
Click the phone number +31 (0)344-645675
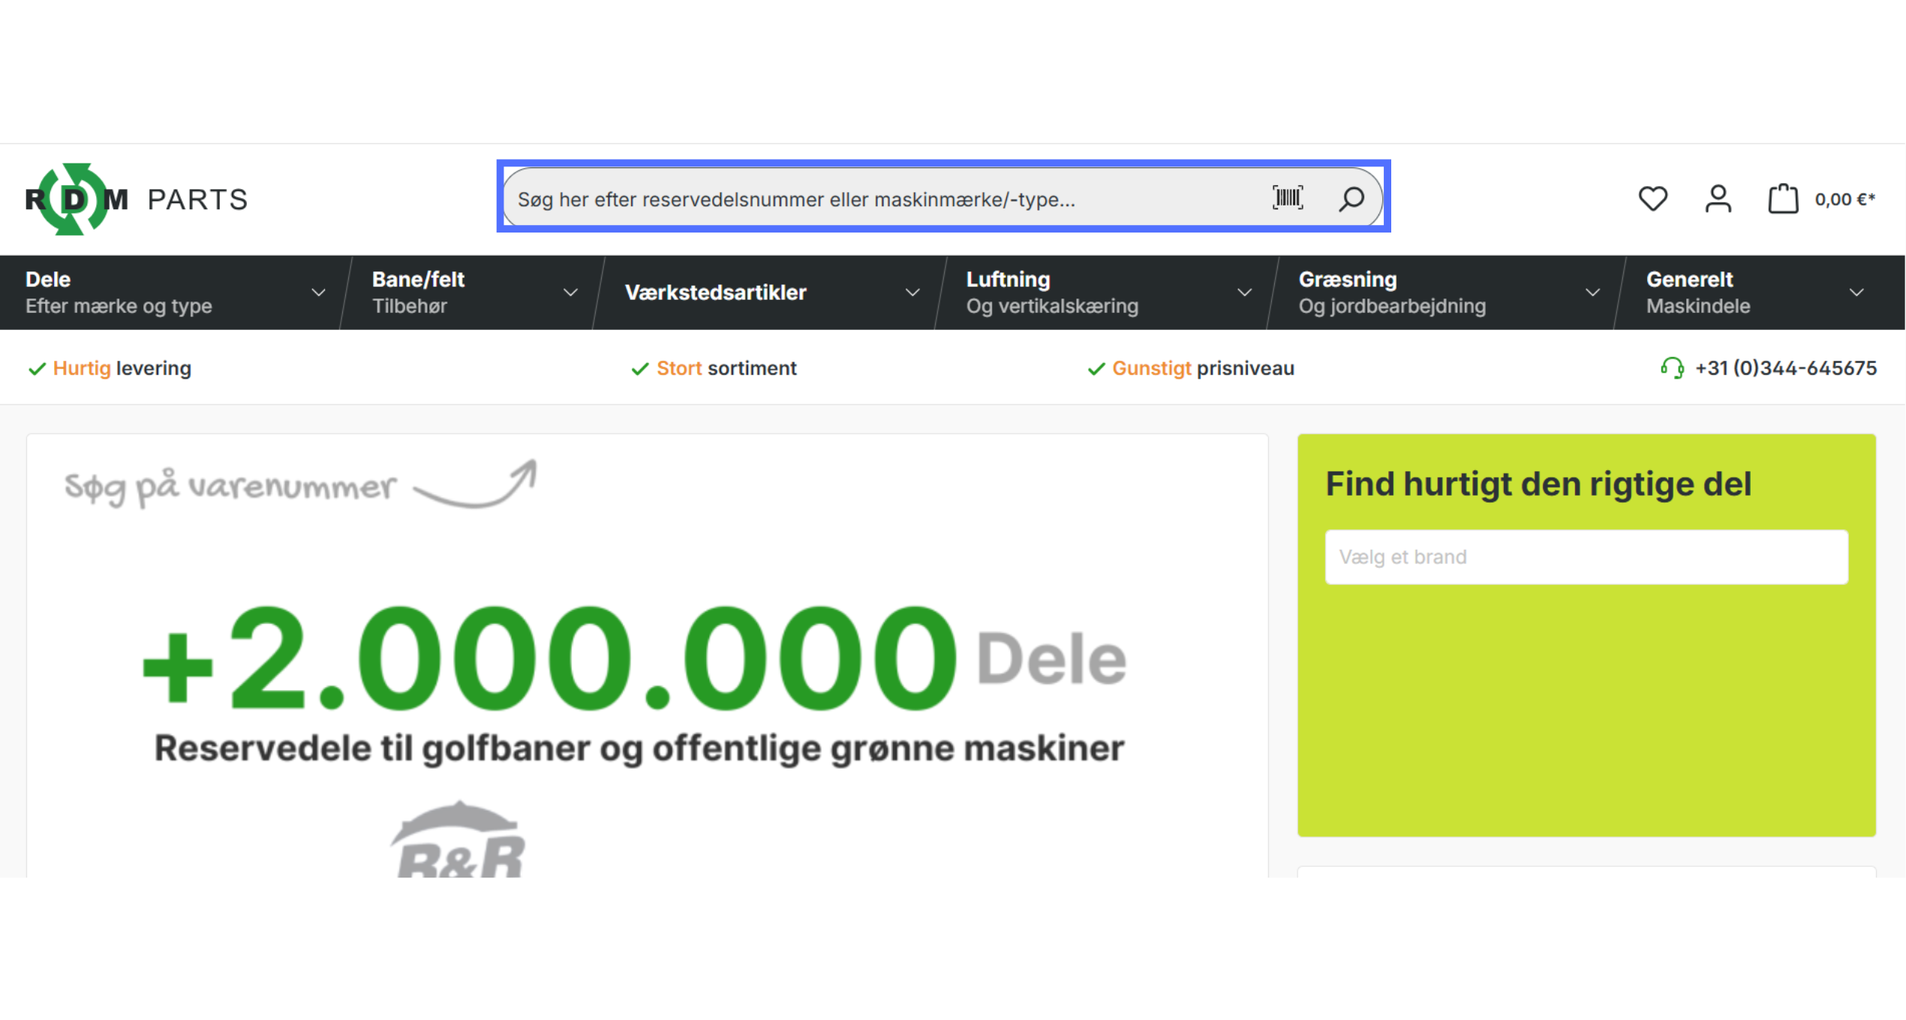click(x=1785, y=368)
